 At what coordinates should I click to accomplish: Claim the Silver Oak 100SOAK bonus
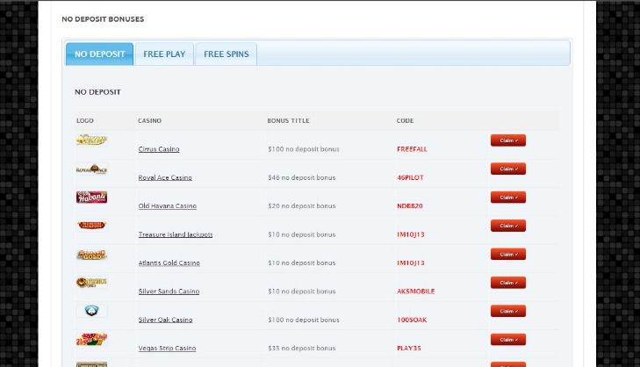click(508, 311)
